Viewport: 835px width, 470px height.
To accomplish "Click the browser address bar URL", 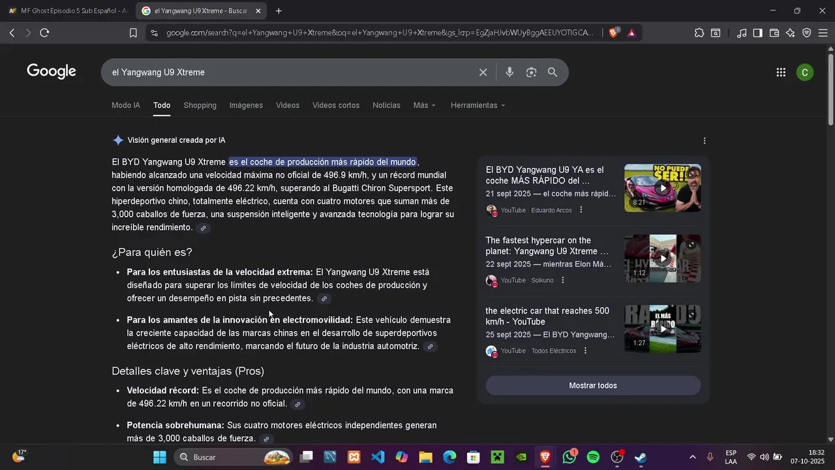I will pyautogui.click(x=380, y=33).
